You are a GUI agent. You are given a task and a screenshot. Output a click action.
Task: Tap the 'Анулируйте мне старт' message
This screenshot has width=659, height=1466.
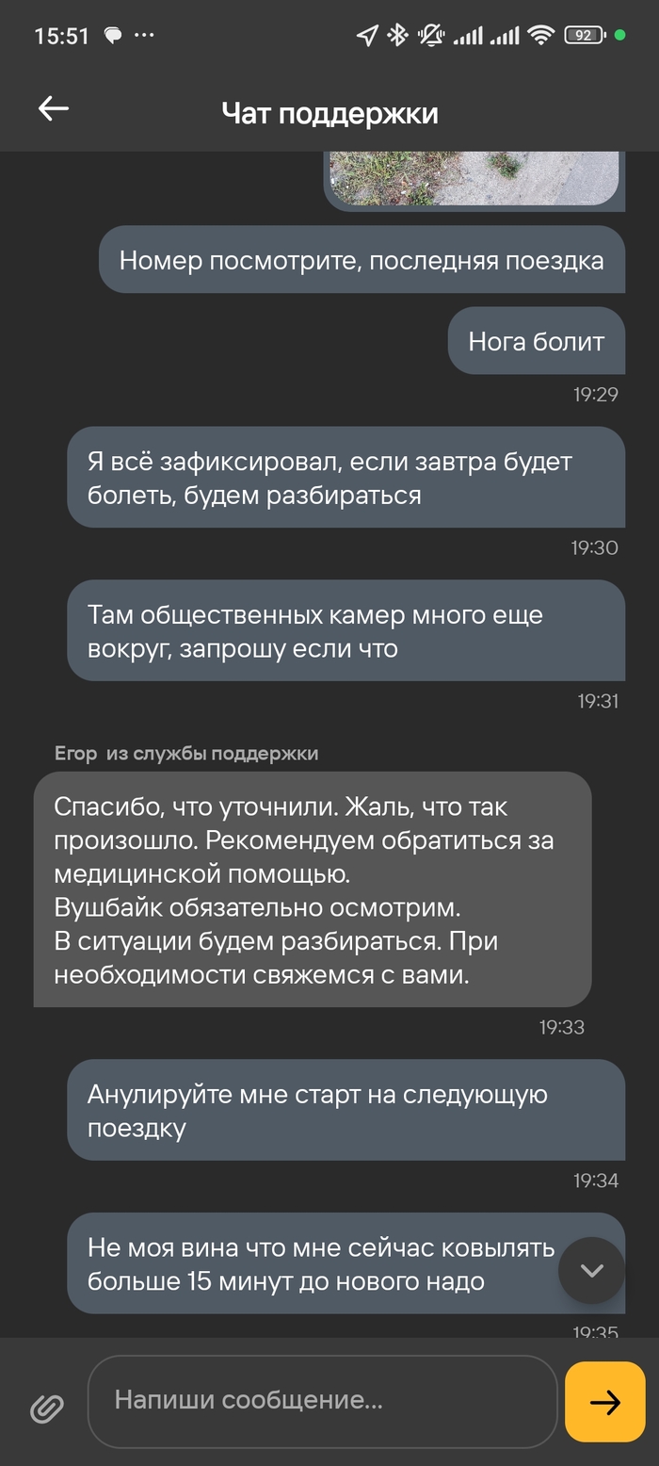coord(346,1110)
